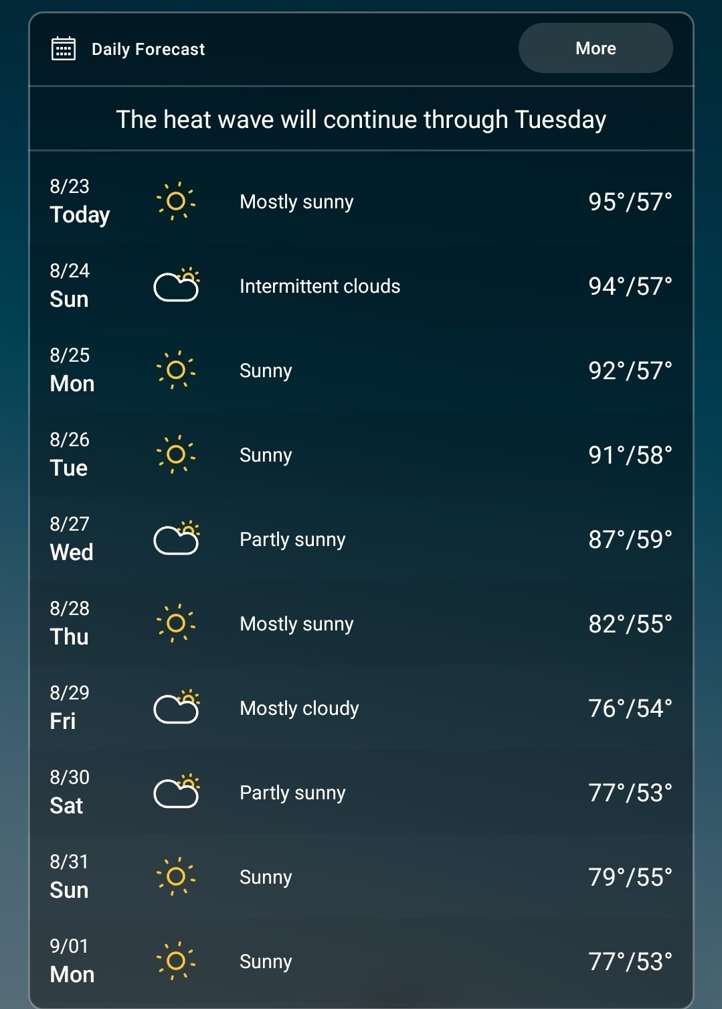Open the Daily Forecast heading
722x1009 pixels.
click(x=148, y=50)
